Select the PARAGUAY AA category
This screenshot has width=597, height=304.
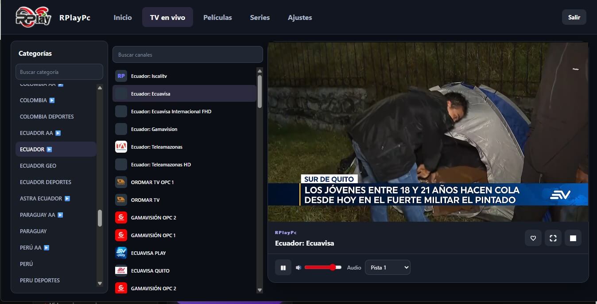pos(56,215)
